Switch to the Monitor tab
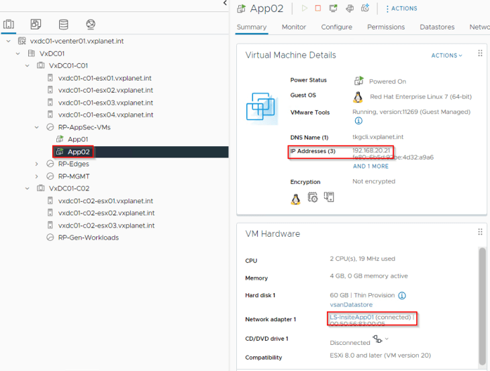This screenshot has width=490, height=371. pos(294,27)
